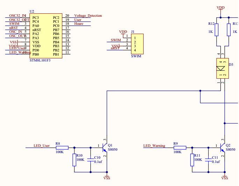Select the Hoare net label
The image size is (239, 186).
click(x=79, y=24)
